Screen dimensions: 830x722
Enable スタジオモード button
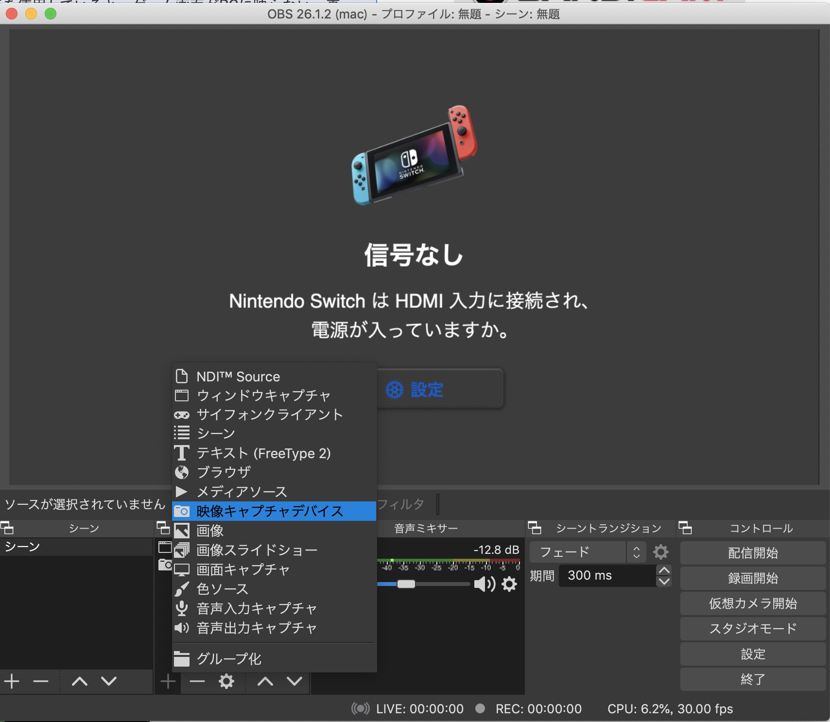[x=753, y=629]
